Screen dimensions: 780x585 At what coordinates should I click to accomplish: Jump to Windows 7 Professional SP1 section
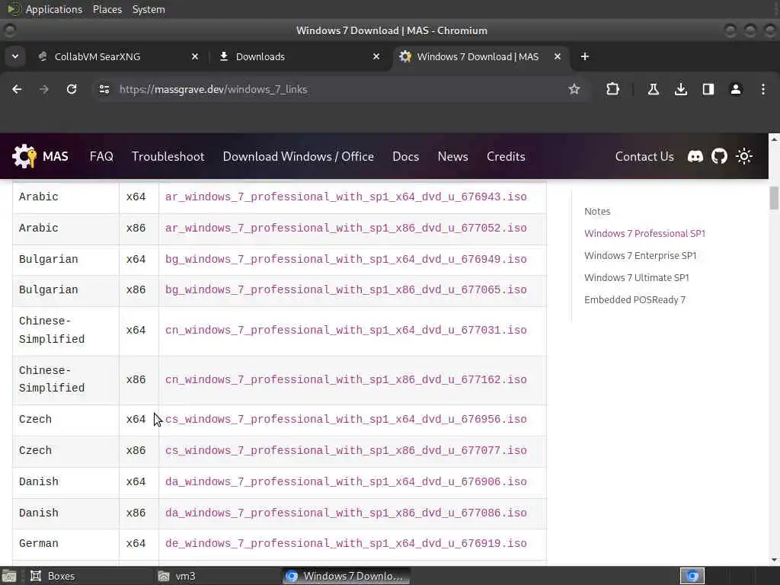[x=644, y=233]
